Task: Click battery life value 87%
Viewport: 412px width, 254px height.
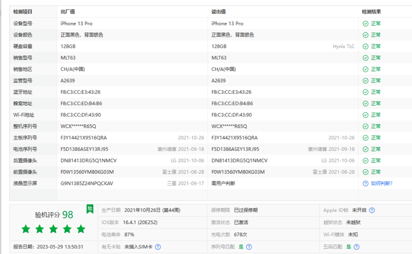Action: (x=129, y=235)
